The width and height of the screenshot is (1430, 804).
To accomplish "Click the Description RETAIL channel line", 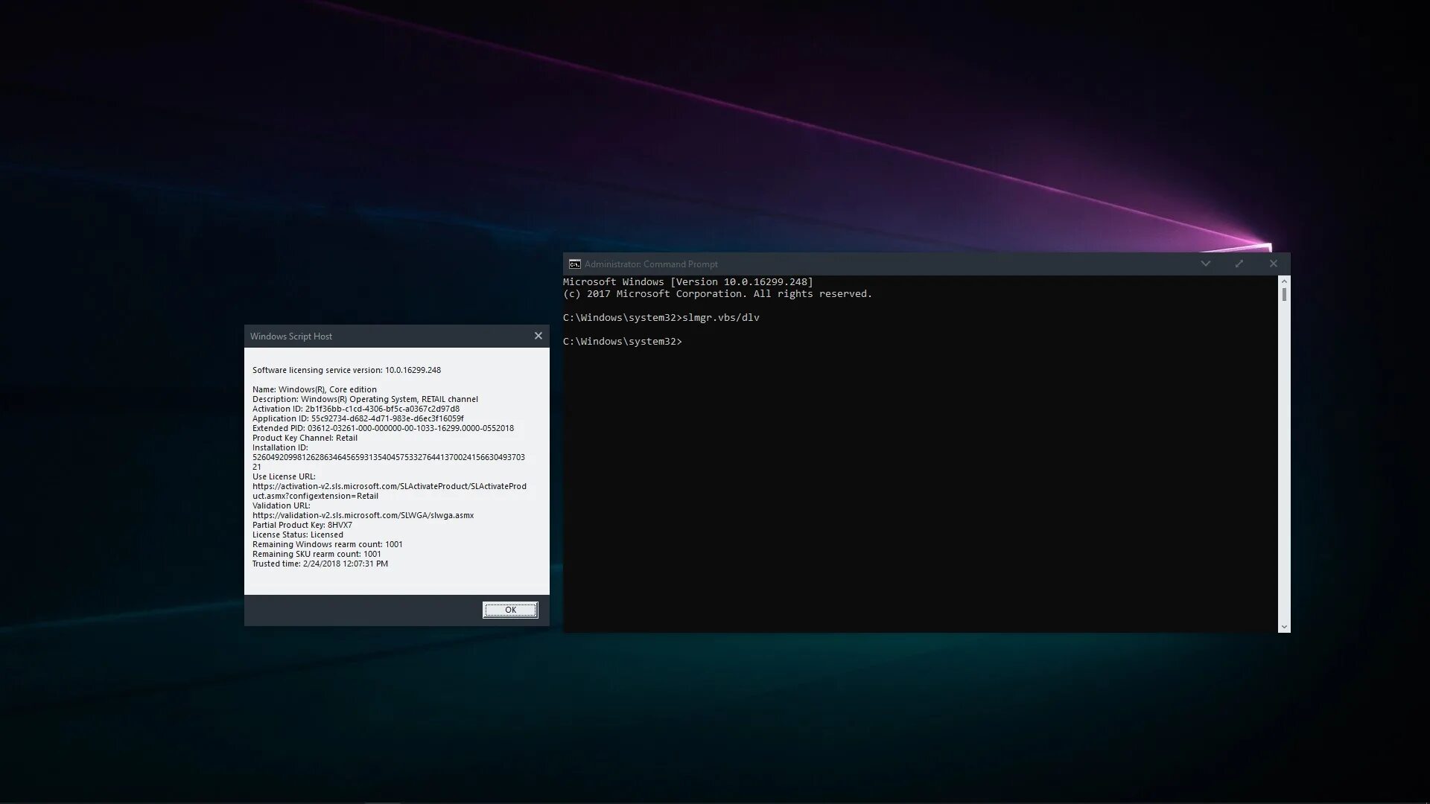I will coord(365,399).
